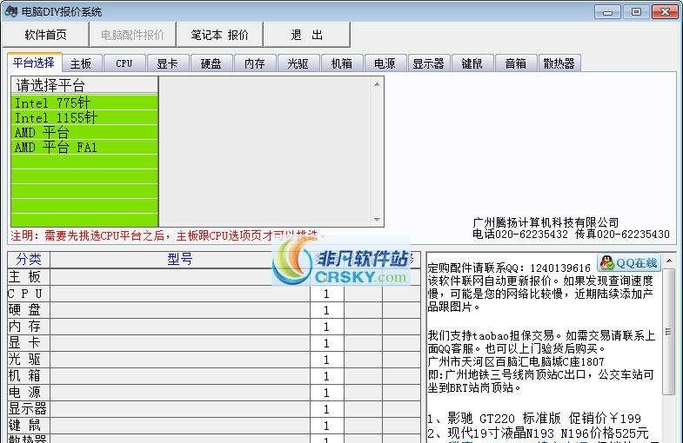Viewport: 683px width, 443px height.
Task: Select the 显示器 category row
Action: (x=29, y=409)
